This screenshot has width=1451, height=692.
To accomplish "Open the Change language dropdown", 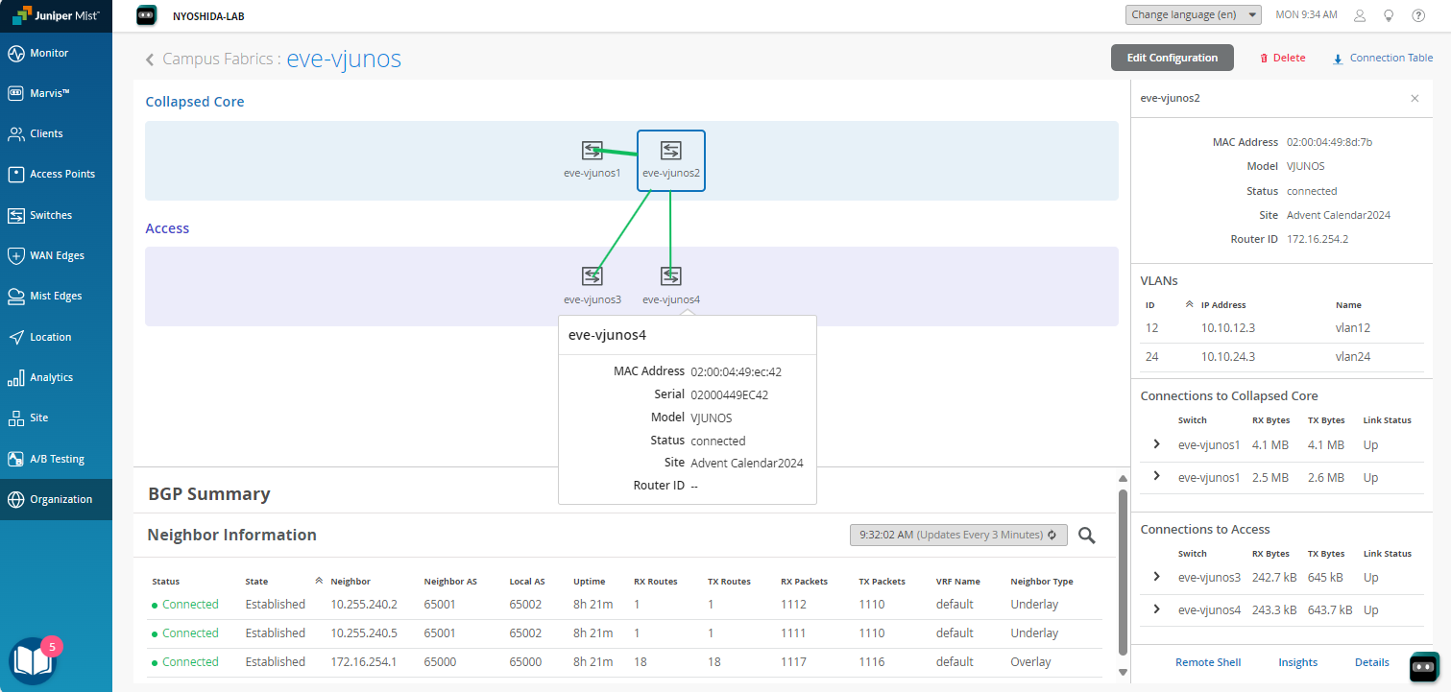I will pyautogui.click(x=1195, y=15).
